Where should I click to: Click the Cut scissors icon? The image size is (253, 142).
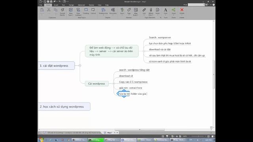coord(49,10)
